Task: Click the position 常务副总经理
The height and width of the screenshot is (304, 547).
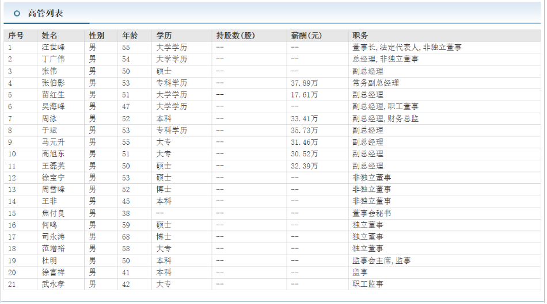Action: [x=376, y=83]
